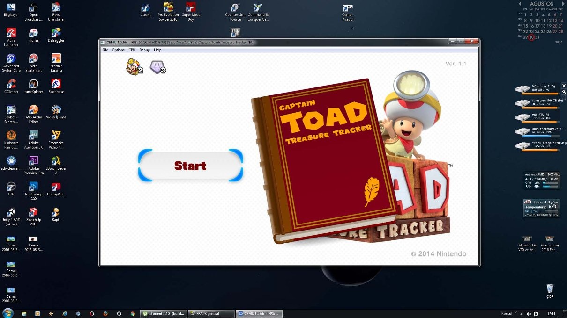Select the Steam desktop shortcut

[x=146, y=10]
